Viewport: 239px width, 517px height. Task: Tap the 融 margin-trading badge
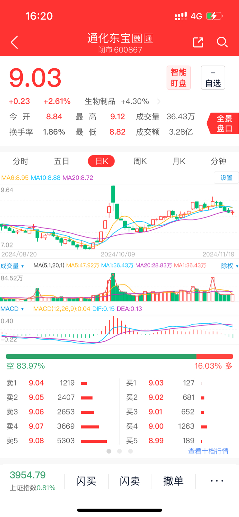(x=137, y=39)
